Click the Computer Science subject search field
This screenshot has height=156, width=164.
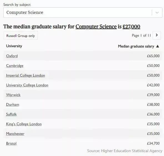point(83,12)
